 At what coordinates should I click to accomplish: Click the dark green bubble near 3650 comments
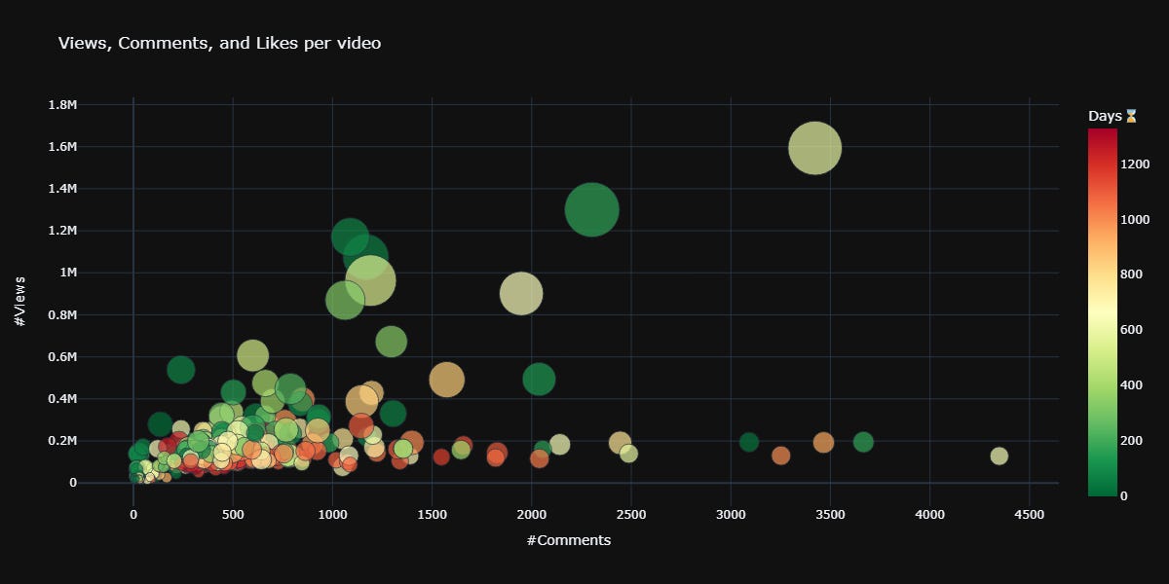pos(863,442)
